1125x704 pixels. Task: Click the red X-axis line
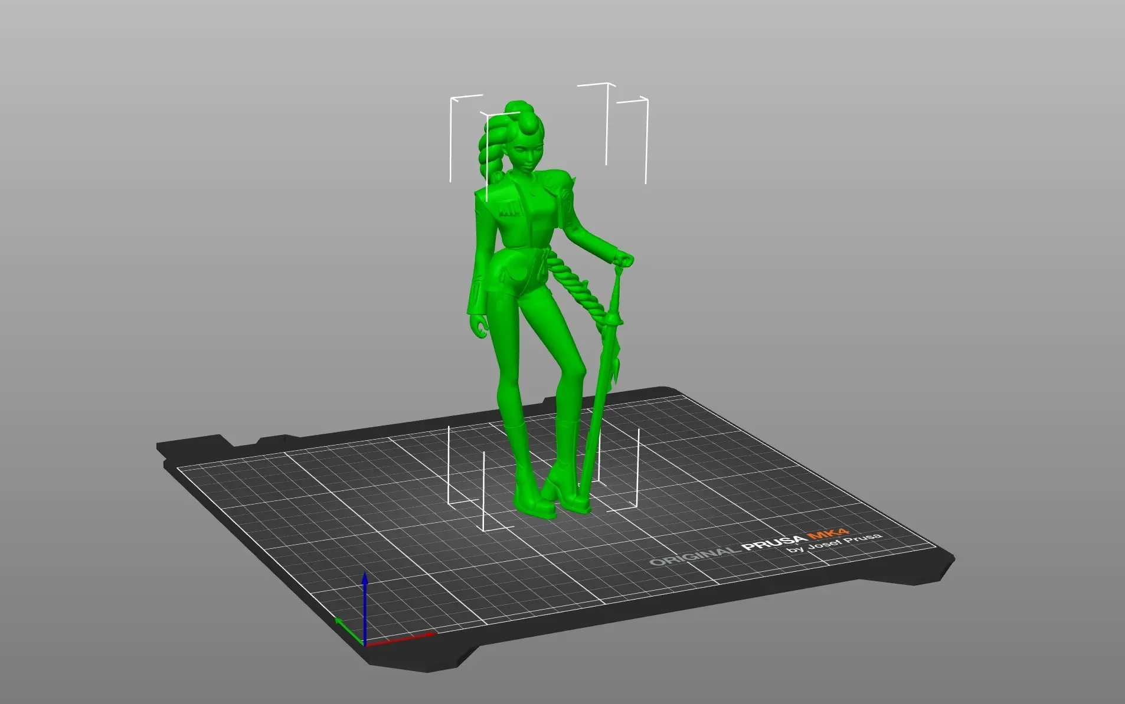point(401,639)
